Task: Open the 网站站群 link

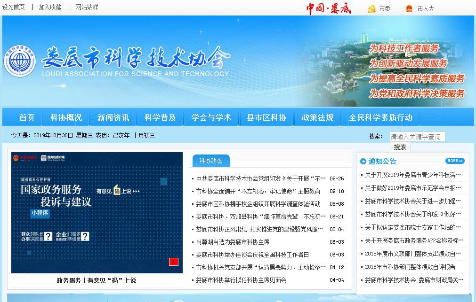Action: [x=87, y=8]
